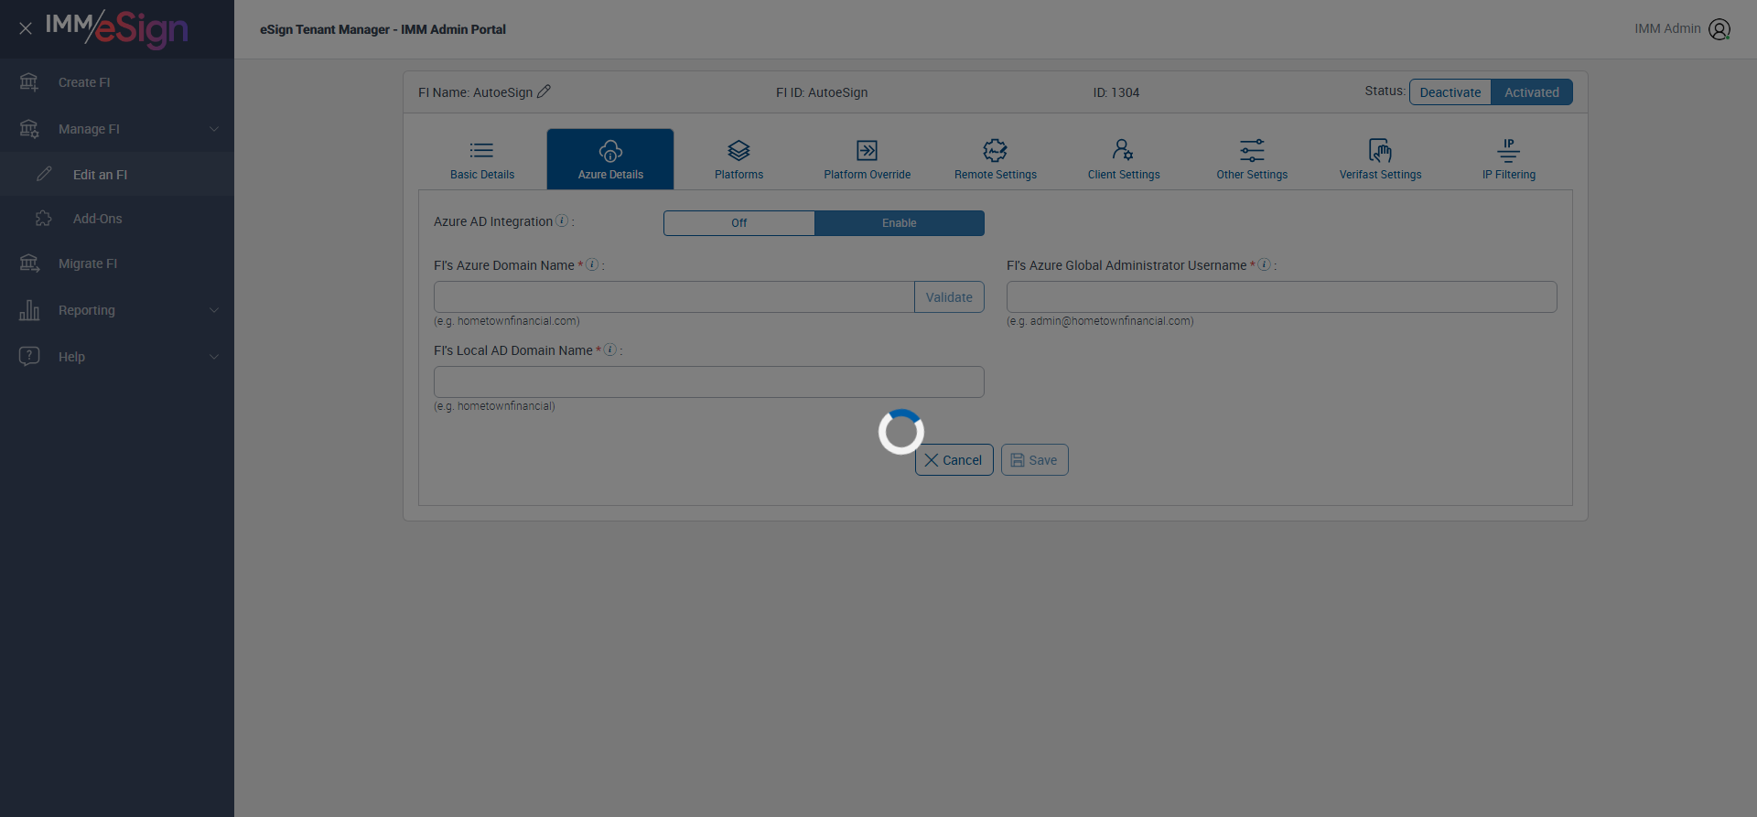The width and height of the screenshot is (1757, 817).
Task: Switch to the Platforms tab
Action: coord(738,159)
